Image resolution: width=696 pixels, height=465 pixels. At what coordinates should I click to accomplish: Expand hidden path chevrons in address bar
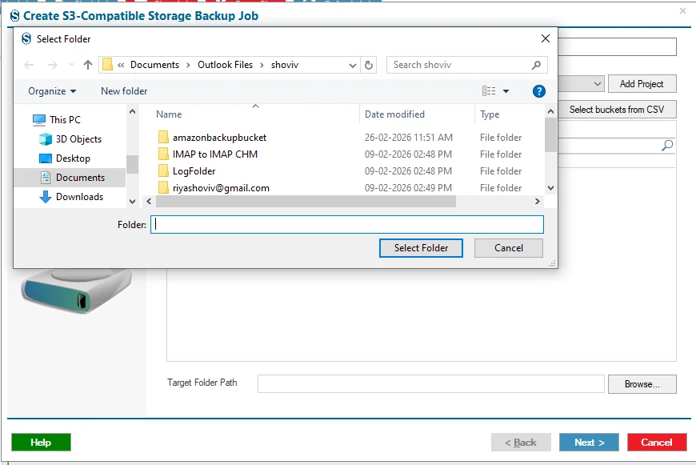pyautogui.click(x=121, y=65)
